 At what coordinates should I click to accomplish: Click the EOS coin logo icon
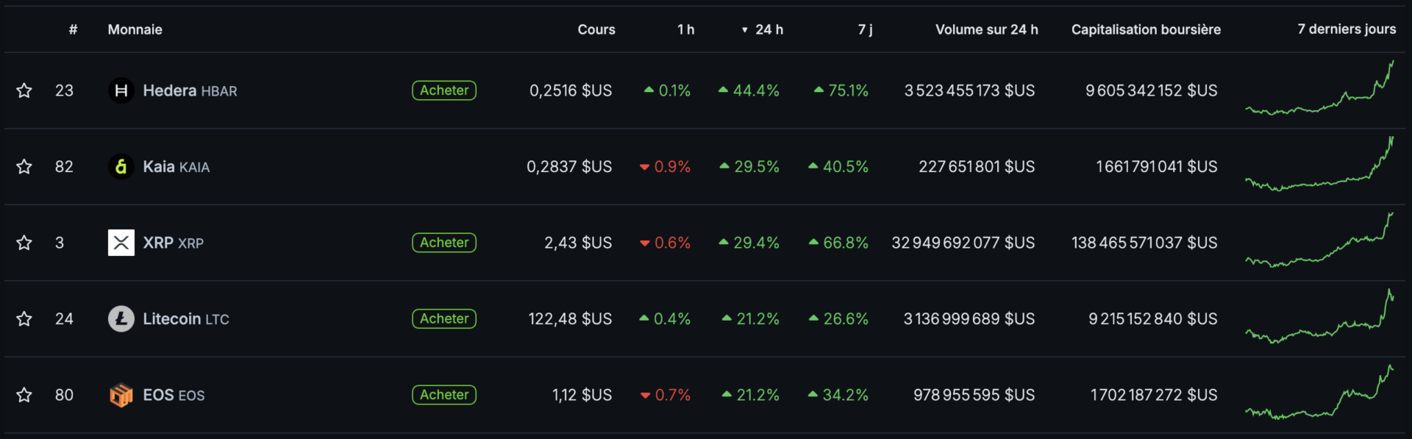tap(121, 395)
